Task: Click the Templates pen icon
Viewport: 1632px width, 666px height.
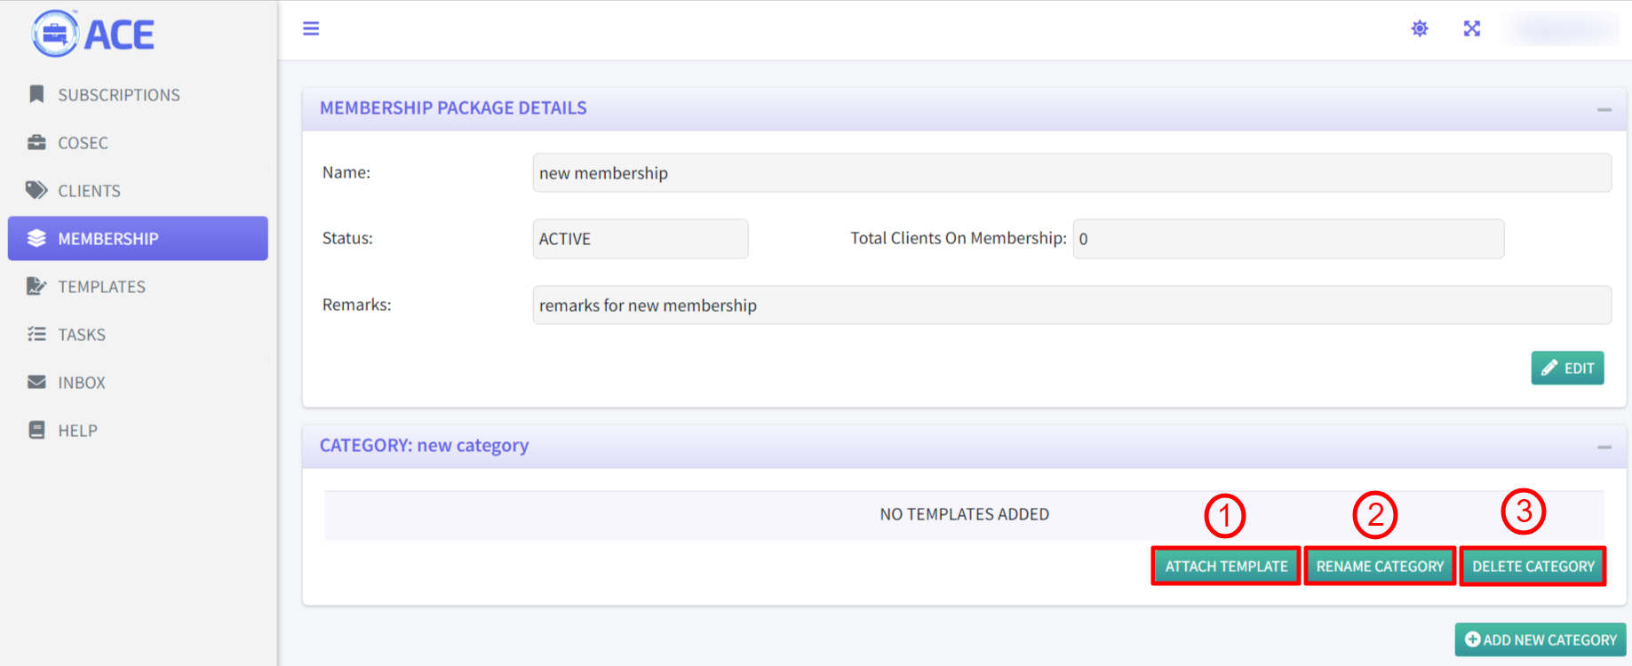Action: [36, 286]
